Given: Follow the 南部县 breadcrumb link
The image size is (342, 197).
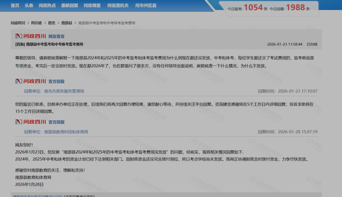Looking at the screenshot, I should [x=67, y=23].
